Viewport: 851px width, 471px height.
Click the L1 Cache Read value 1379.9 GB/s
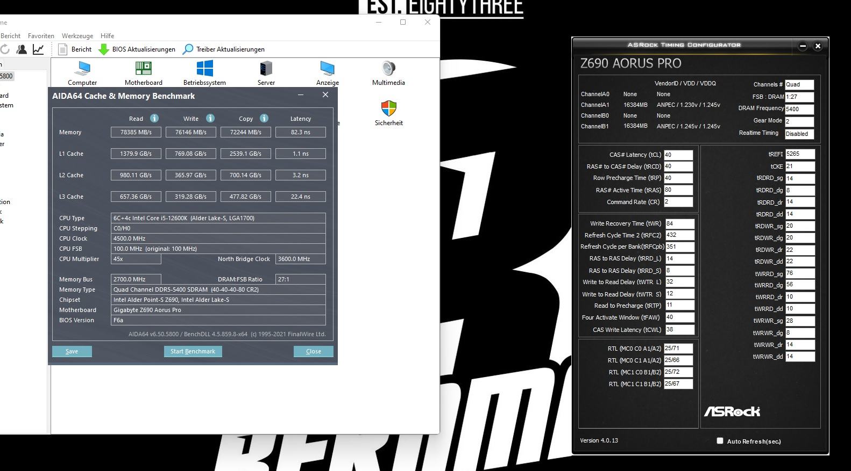(x=136, y=154)
